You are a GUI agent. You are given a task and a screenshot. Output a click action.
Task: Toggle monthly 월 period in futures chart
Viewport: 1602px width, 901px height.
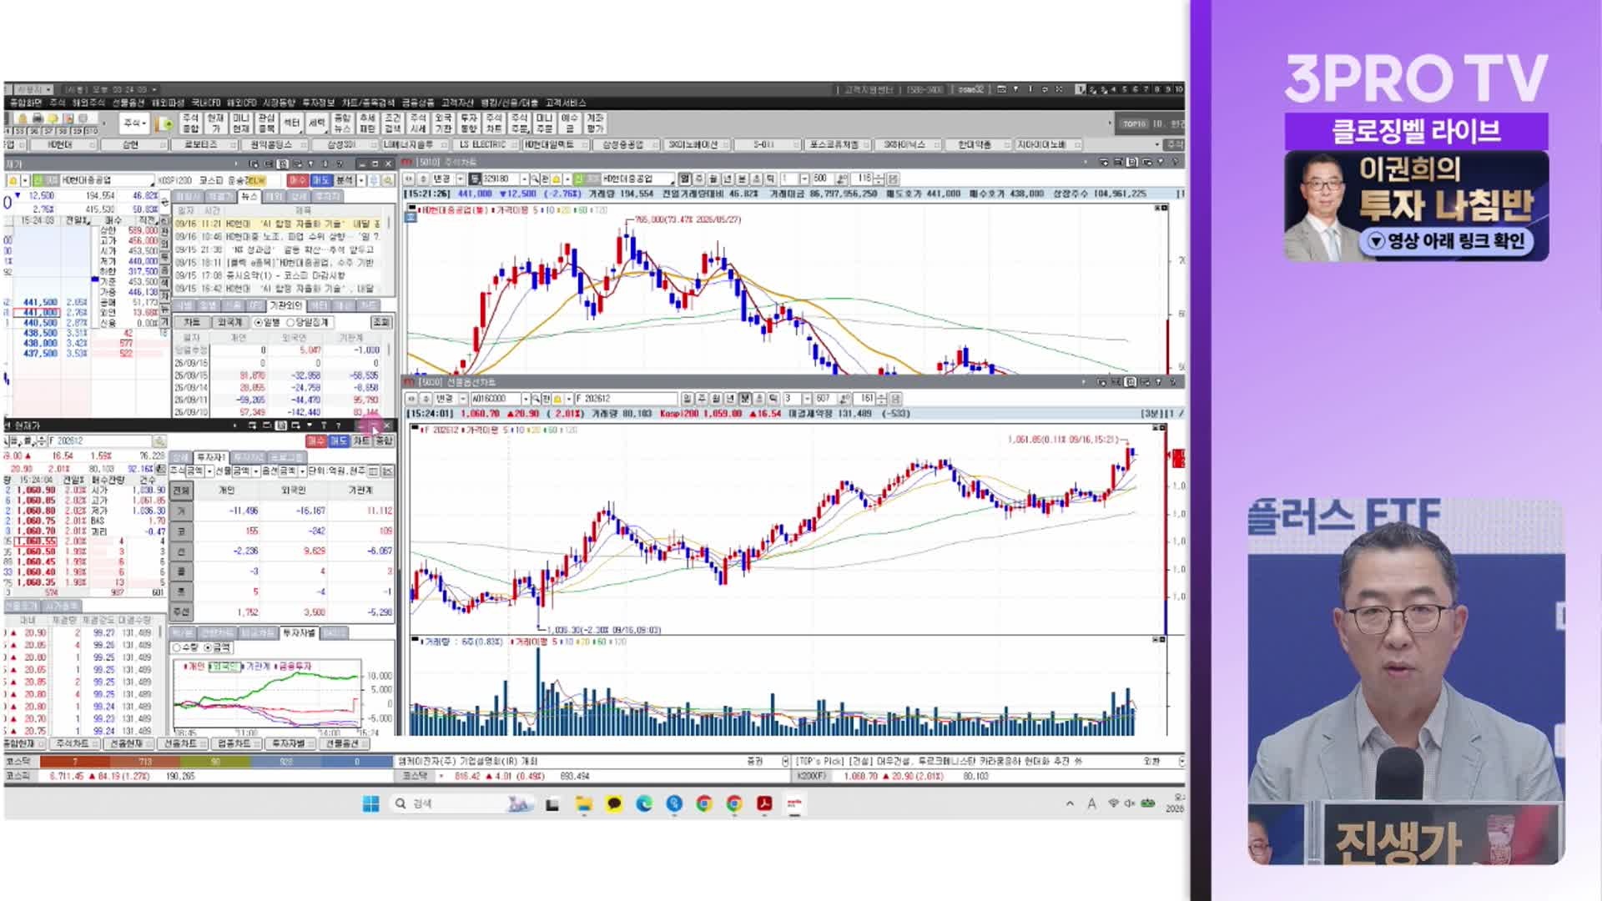click(716, 399)
